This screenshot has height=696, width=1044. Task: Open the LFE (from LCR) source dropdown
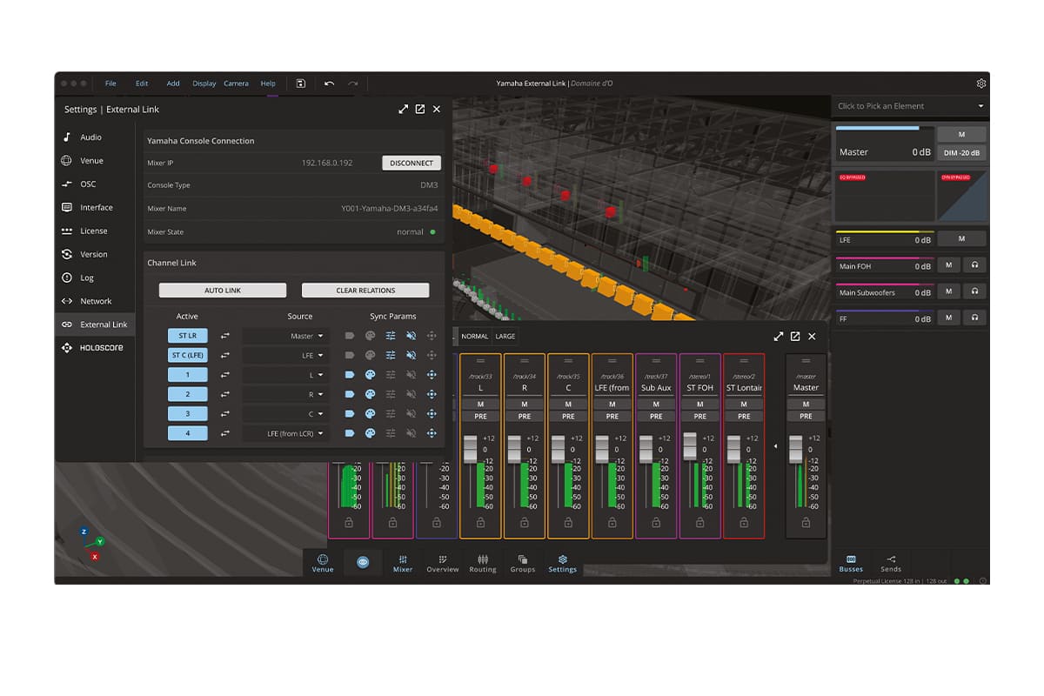[284, 433]
